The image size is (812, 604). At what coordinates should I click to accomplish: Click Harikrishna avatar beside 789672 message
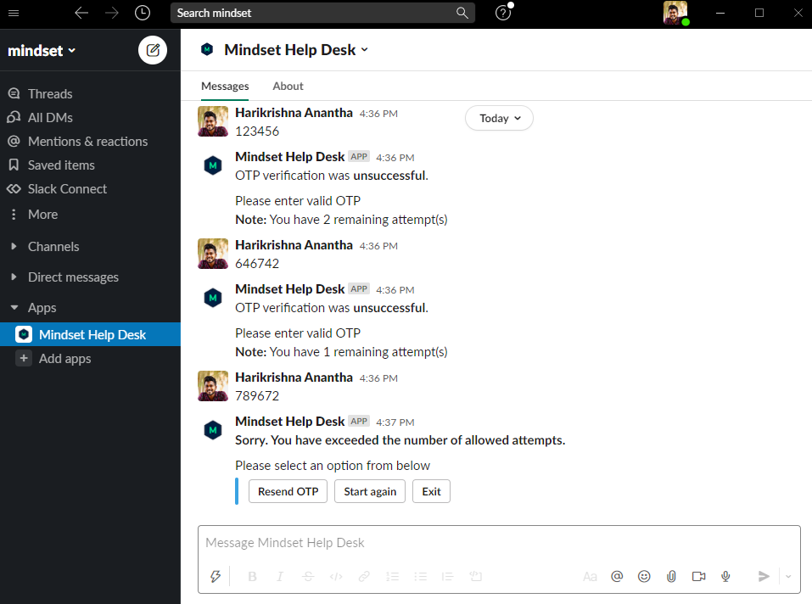pos(213,386)
